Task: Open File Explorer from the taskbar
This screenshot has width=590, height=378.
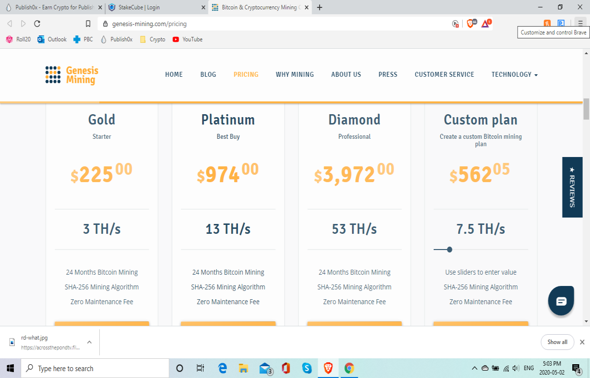Action: [x=243, y=368]
